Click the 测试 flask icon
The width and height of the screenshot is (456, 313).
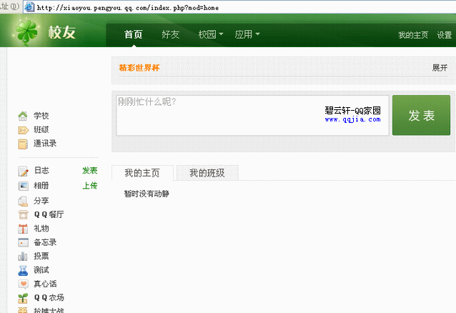click(x=23, y=270)
